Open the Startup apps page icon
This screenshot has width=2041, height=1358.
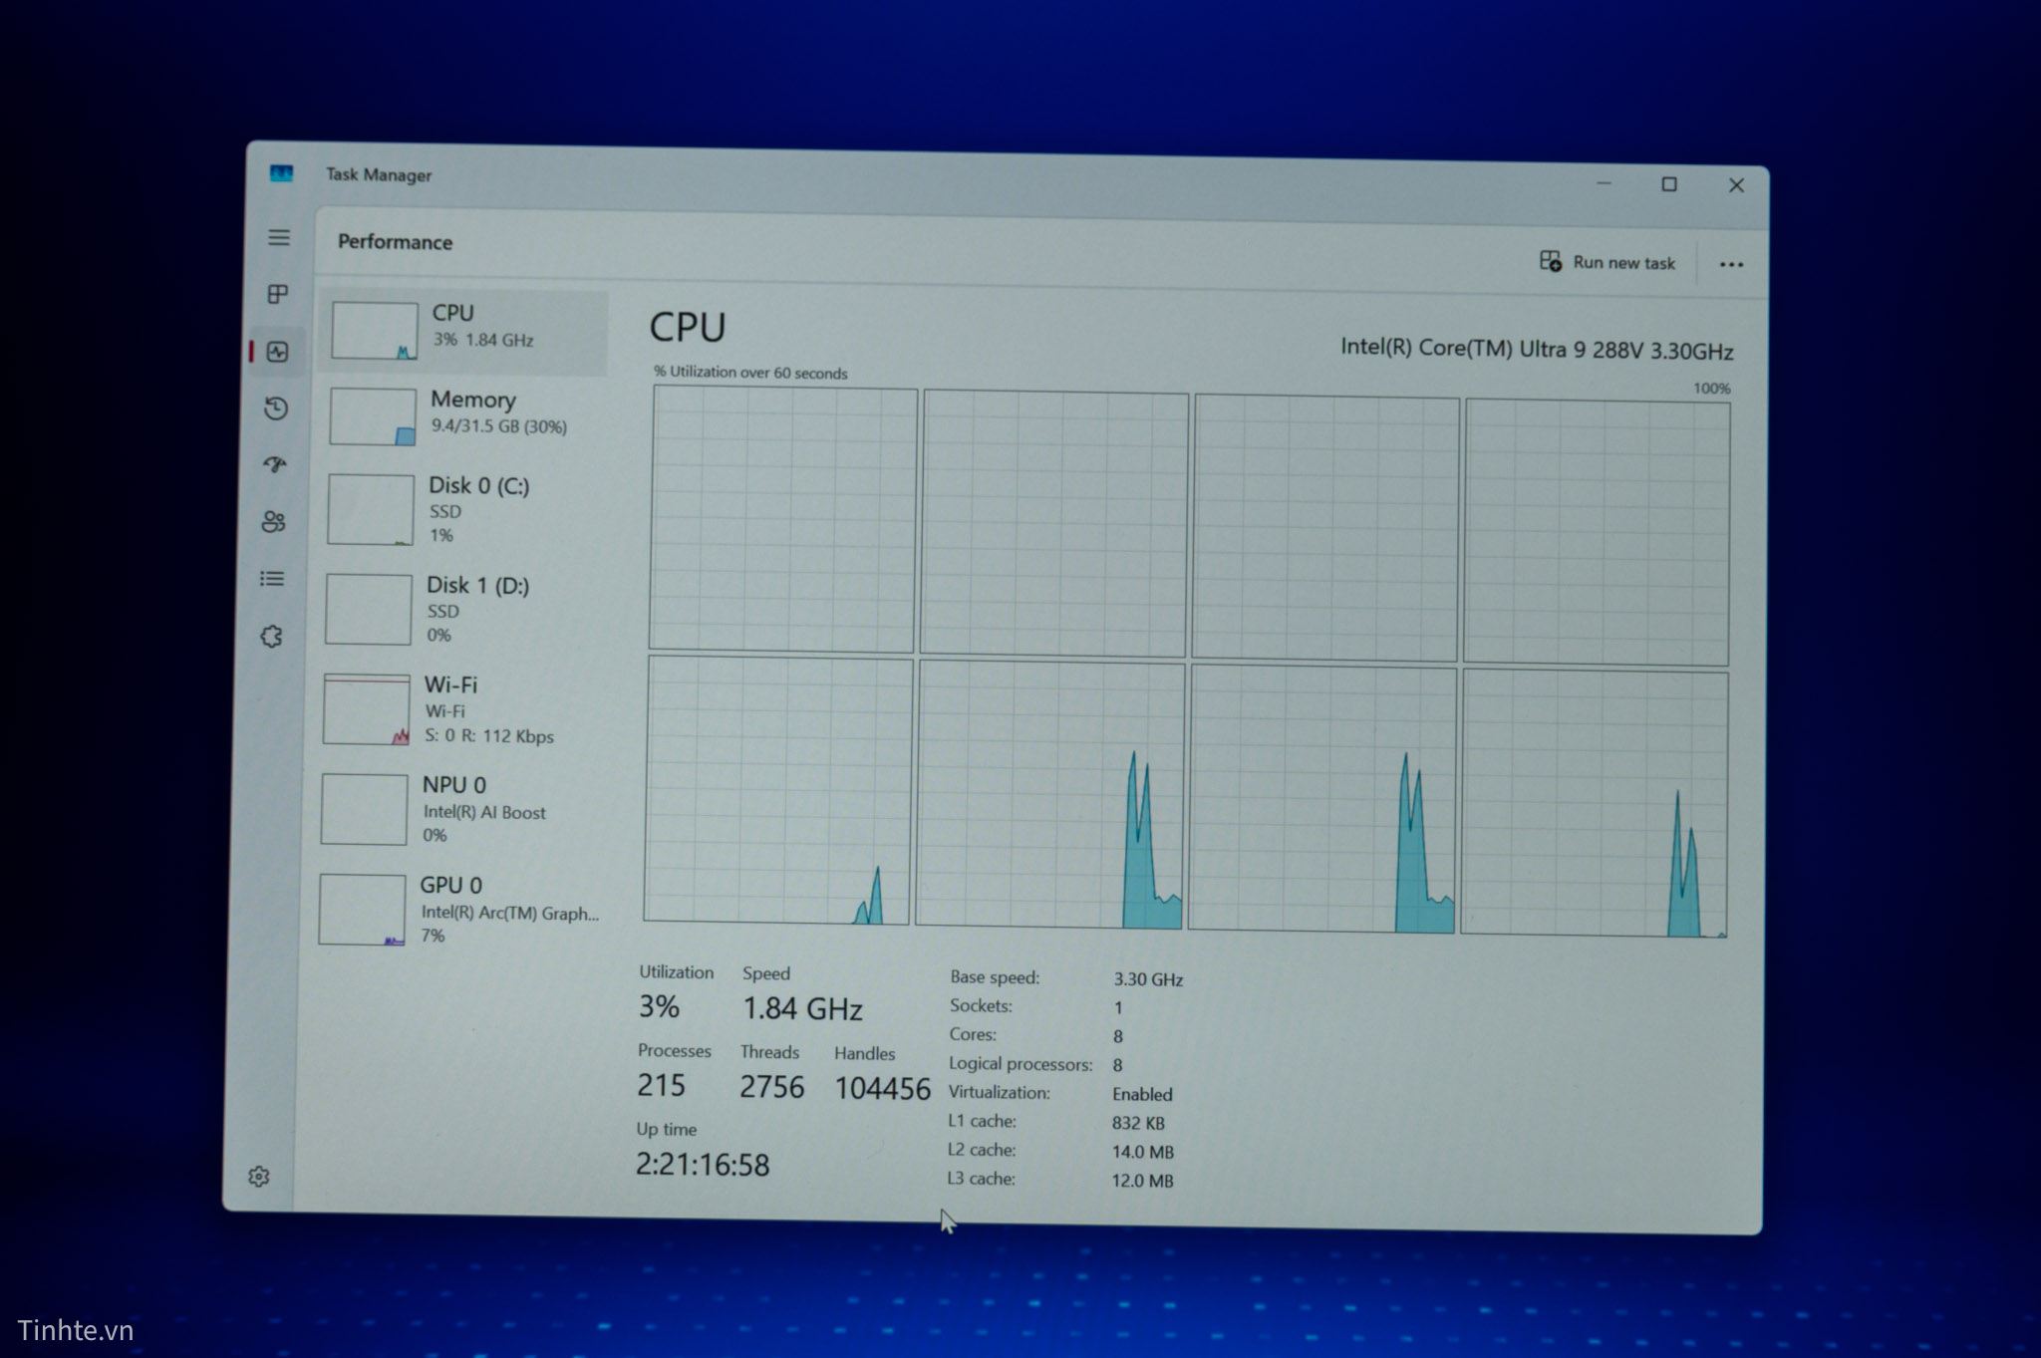275,465
